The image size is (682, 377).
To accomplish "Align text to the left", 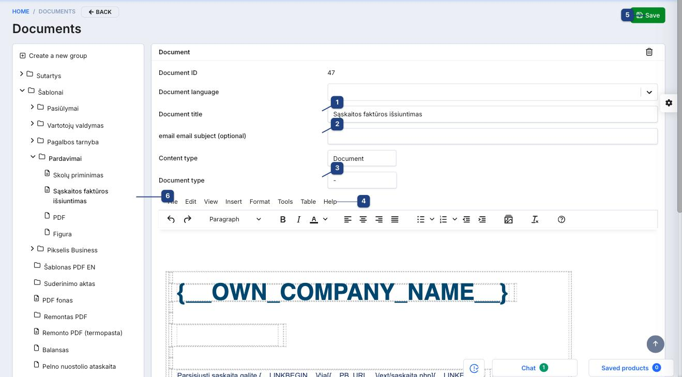I will coord(348,219).
